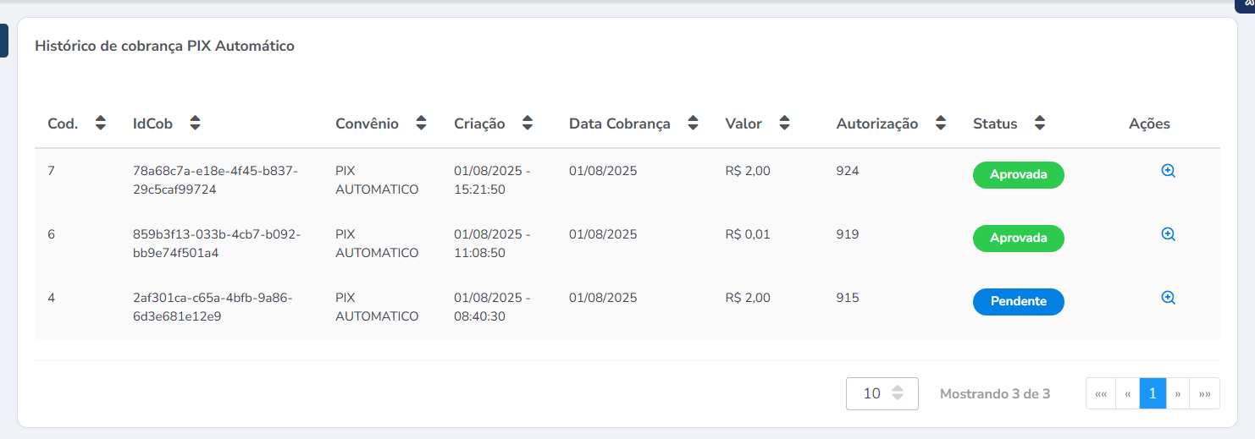Sort by Status column
The width and height of the screenshot is (1255, 439).
(x=1040, y=123)
